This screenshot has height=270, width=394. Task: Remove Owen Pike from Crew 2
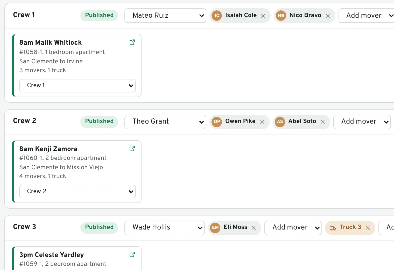click(x=262, y=122)
